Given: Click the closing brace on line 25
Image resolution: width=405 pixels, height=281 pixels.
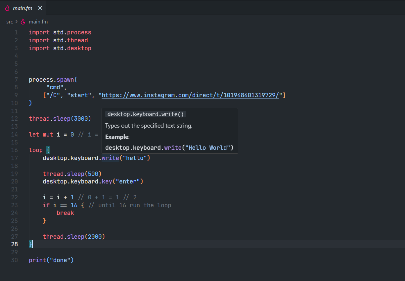Looking at the screenshot, I should pos(44,221).
